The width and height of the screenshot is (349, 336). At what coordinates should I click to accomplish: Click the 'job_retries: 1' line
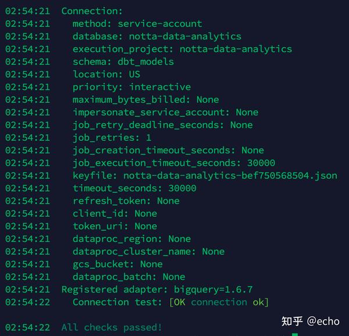pos(112,138)
